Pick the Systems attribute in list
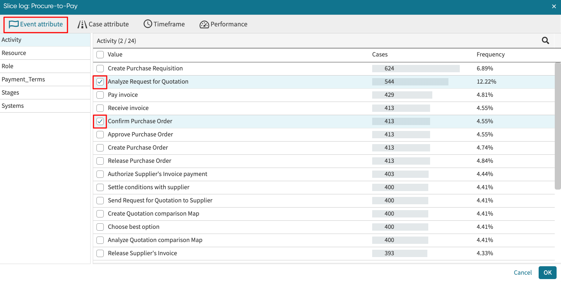The width and height of the screenshot is (561, 282). tap(12, 106)
